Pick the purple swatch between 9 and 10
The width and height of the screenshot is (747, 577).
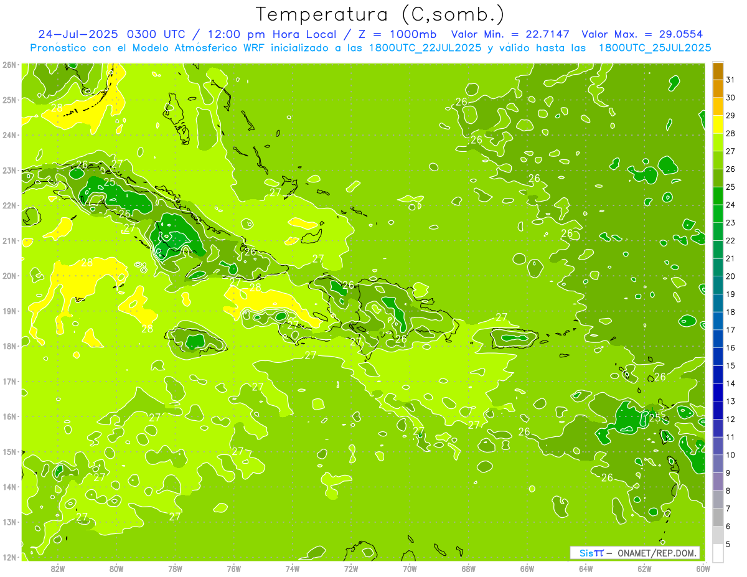click(x=718, y=464)
